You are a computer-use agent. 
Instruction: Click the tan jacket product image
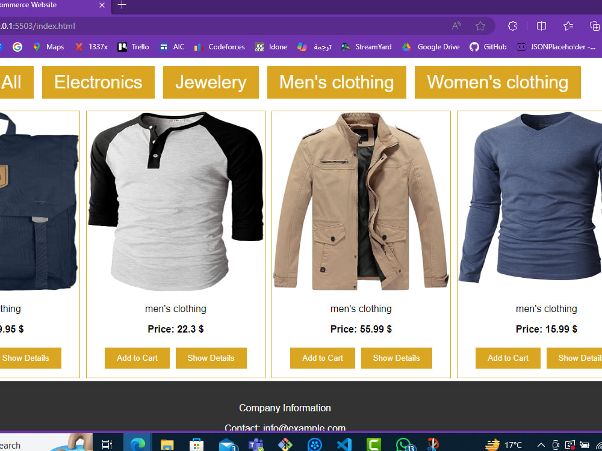(x=361, y=201)
